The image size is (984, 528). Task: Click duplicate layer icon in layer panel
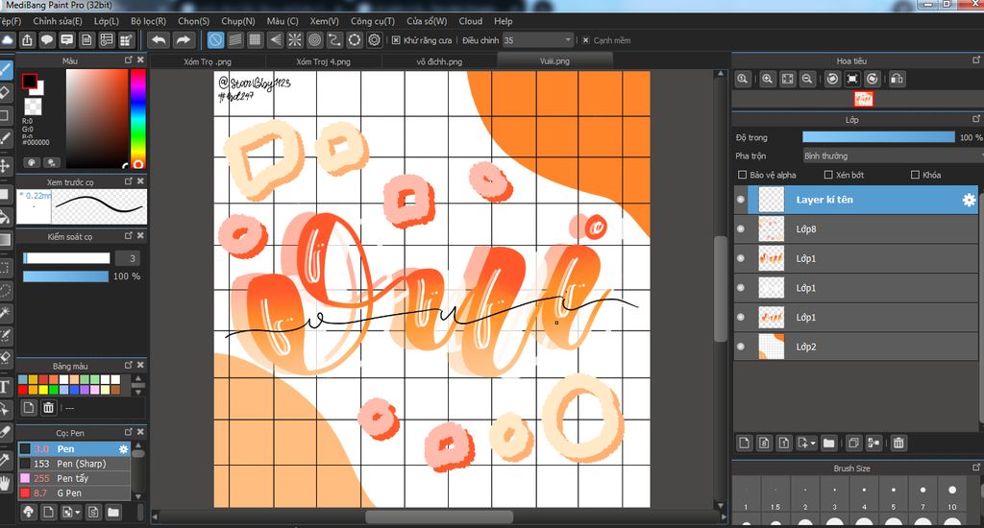pyautogui.click(x=853, y=444)
